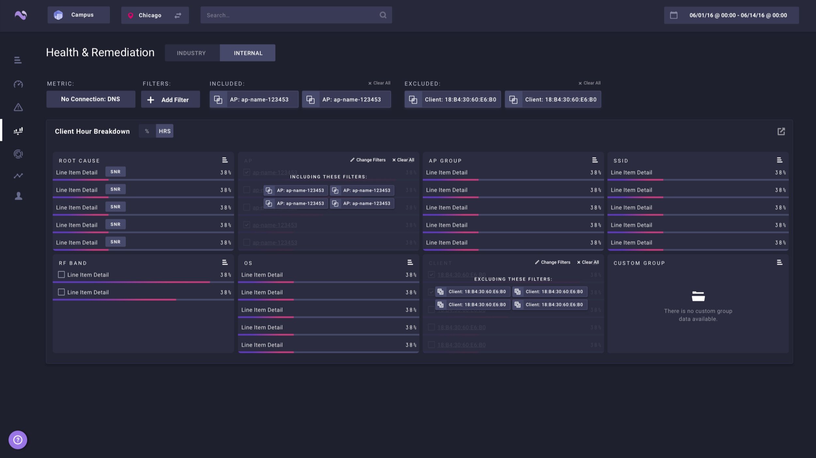
Task: Check second RF Band Line Item checkbox
Action: coord(61,292)
